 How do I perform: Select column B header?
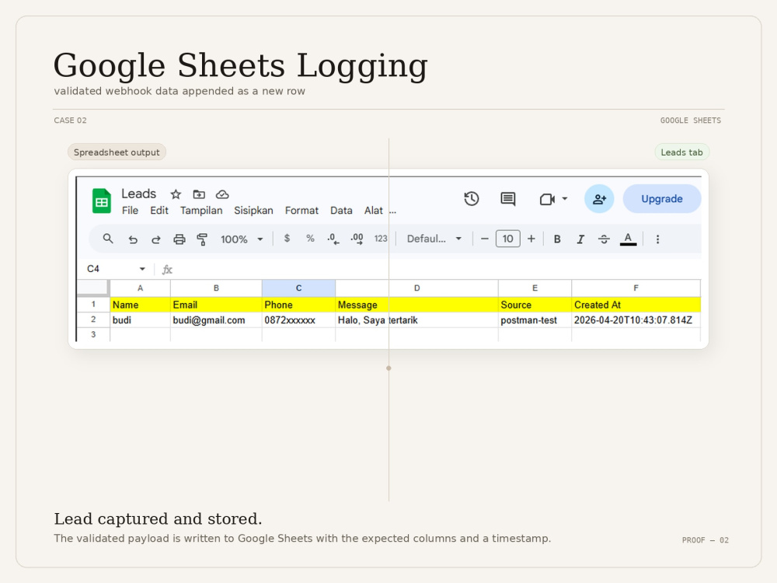pyautogui.click(x=216, y=288)
